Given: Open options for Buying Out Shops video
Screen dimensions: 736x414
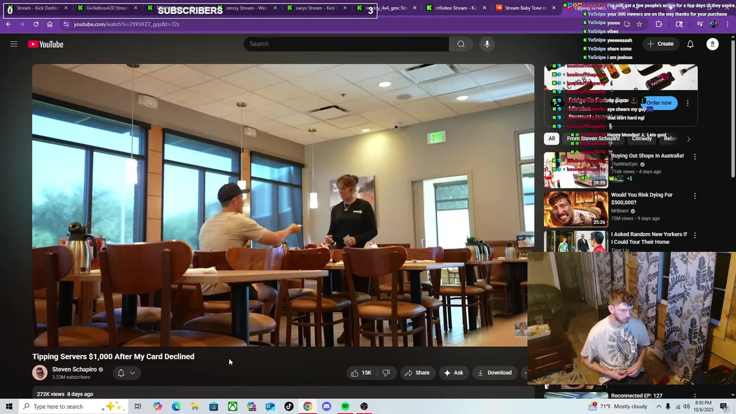Looking at the screenshot, I should [695, 156].
